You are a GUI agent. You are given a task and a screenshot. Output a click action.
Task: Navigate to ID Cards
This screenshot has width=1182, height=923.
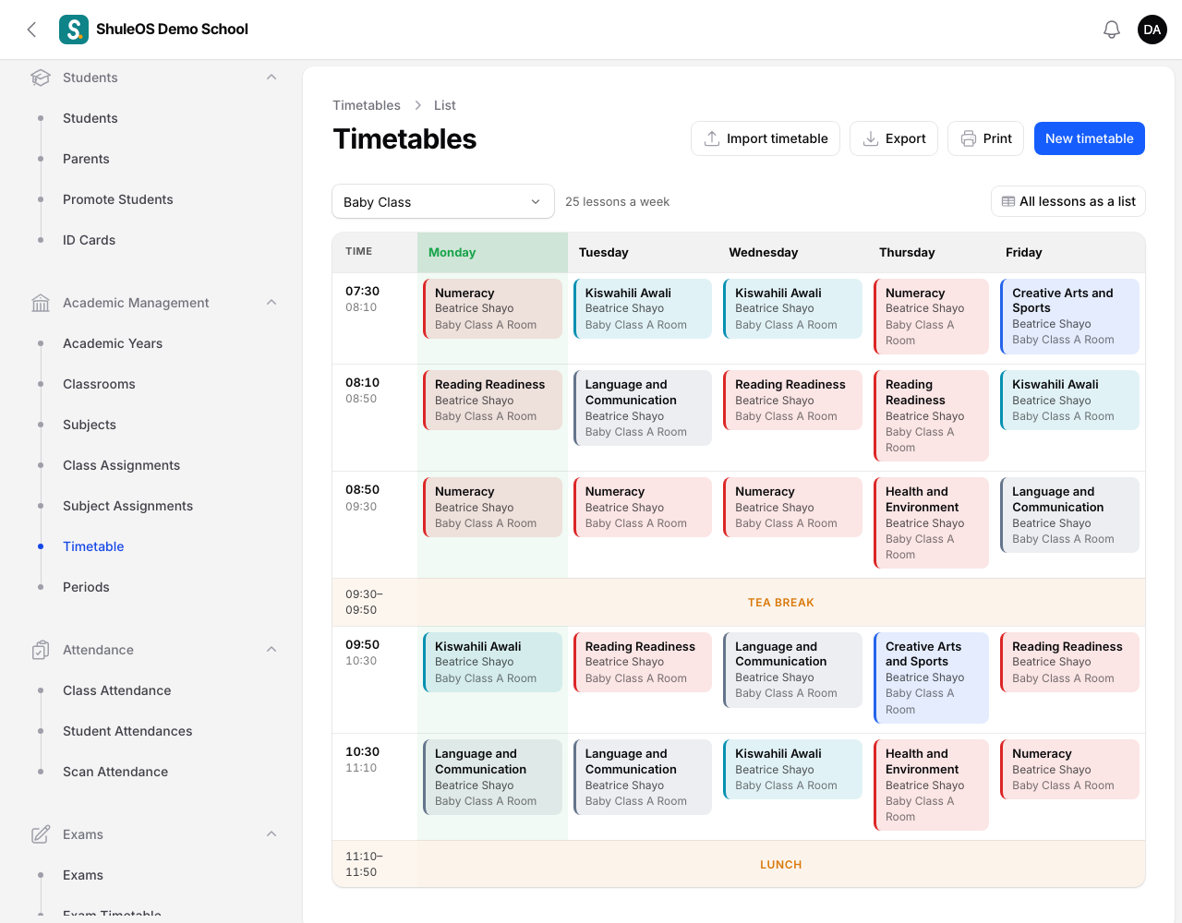coord(90,240)
